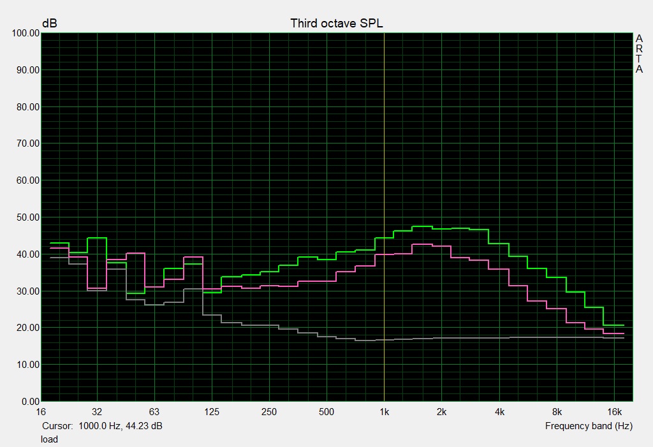Viewport: 653px width, 447px height.
Task: Click the 'Cursor:' label text
Action: pos(57,426)
